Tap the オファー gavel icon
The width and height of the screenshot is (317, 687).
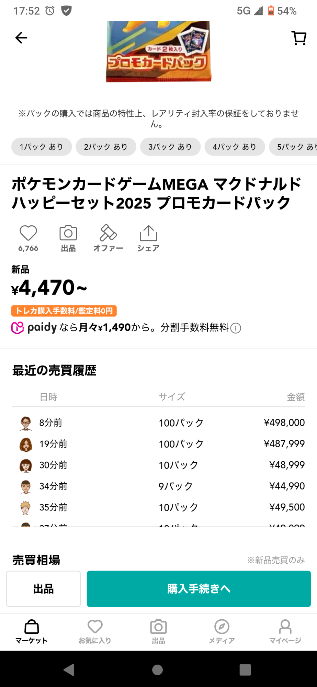pyautogui.click(x=108, y=234)
